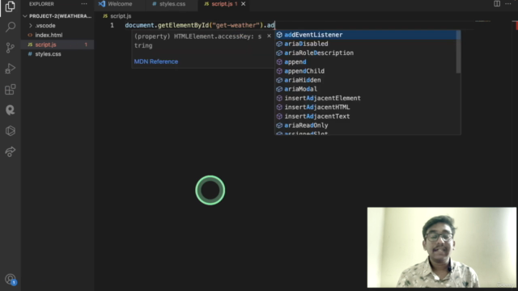Close the script.js editor tab

[243, 4]
